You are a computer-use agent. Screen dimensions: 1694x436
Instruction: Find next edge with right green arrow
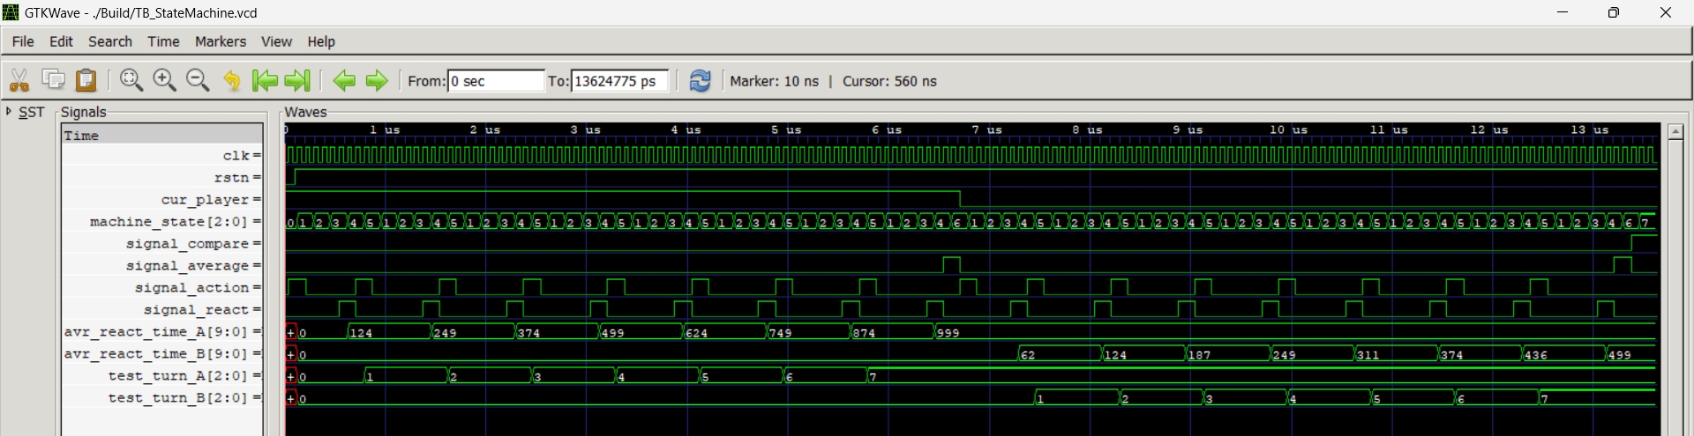pos(377,80)
